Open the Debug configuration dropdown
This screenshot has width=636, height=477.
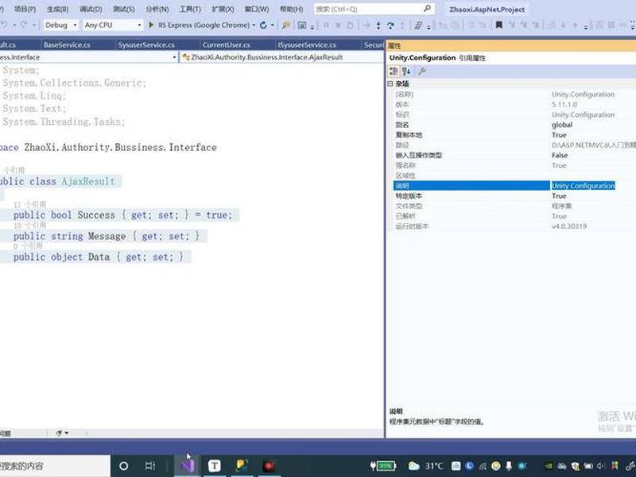(61, 25)
